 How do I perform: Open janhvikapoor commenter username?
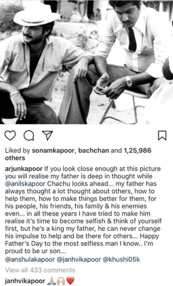point(25,281)
